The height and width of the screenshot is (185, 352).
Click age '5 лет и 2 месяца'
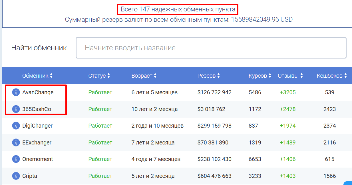click(x=153, y=176)
